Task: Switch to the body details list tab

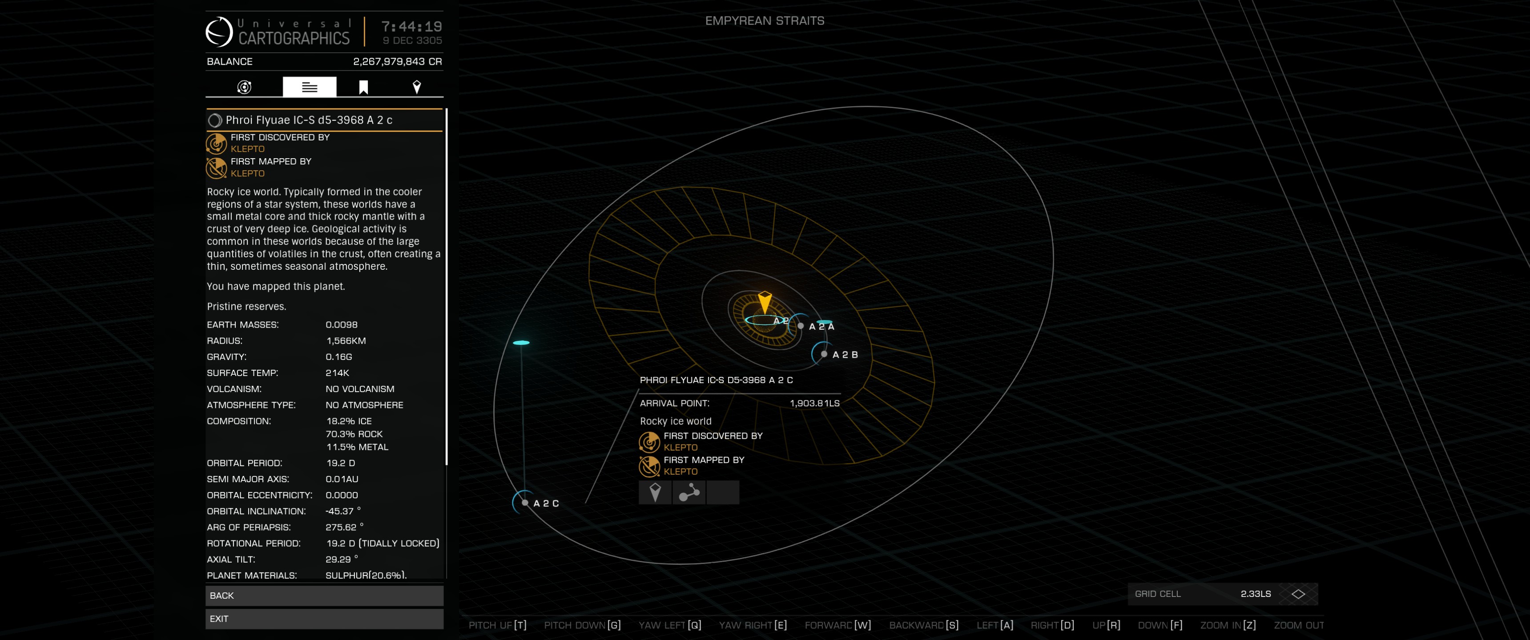Action: click(x=310, y=87)
